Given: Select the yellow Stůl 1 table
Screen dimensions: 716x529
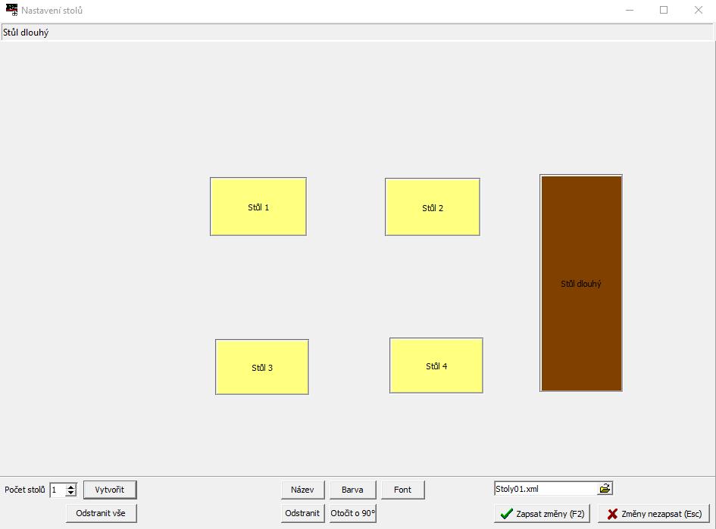Looking at the screenshot, I should pyautogui.click(x=258, y=207).
